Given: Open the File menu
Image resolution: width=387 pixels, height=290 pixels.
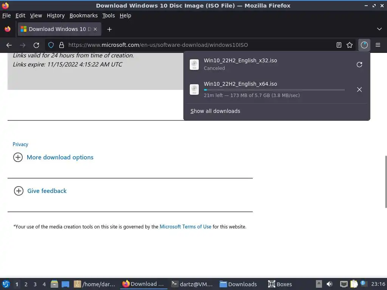Looking at the screenshot, I should pos(6,15).
